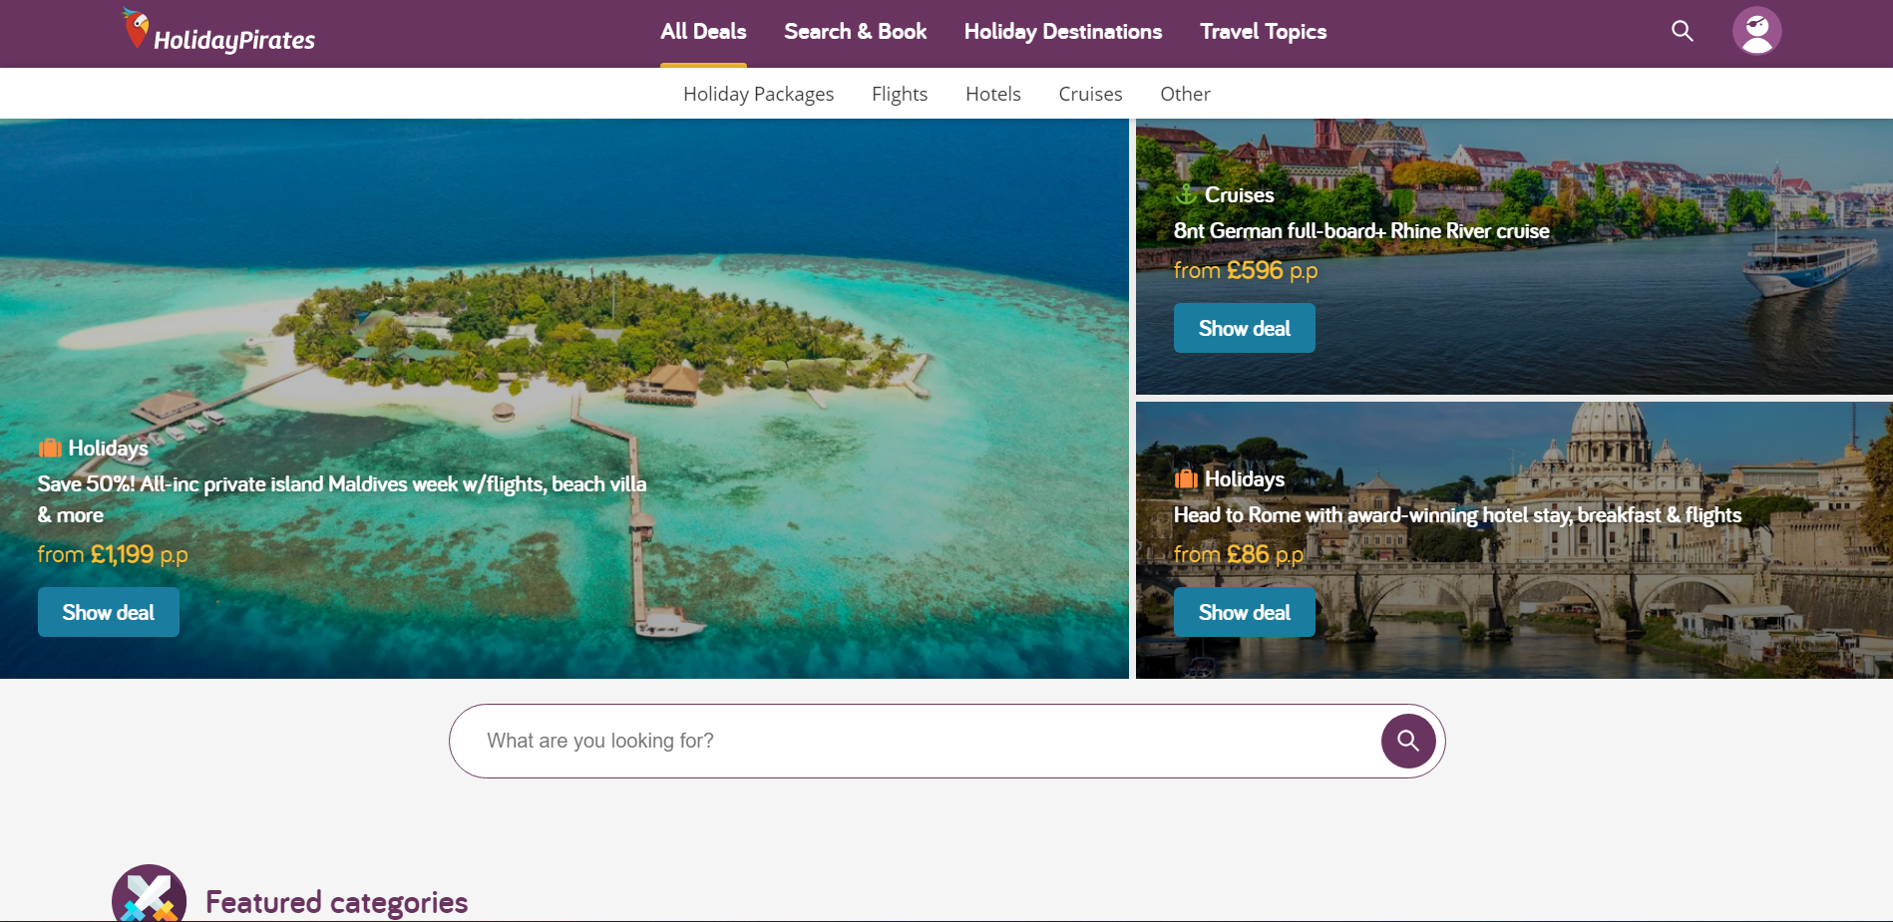Select the All Deals menu

703,32
